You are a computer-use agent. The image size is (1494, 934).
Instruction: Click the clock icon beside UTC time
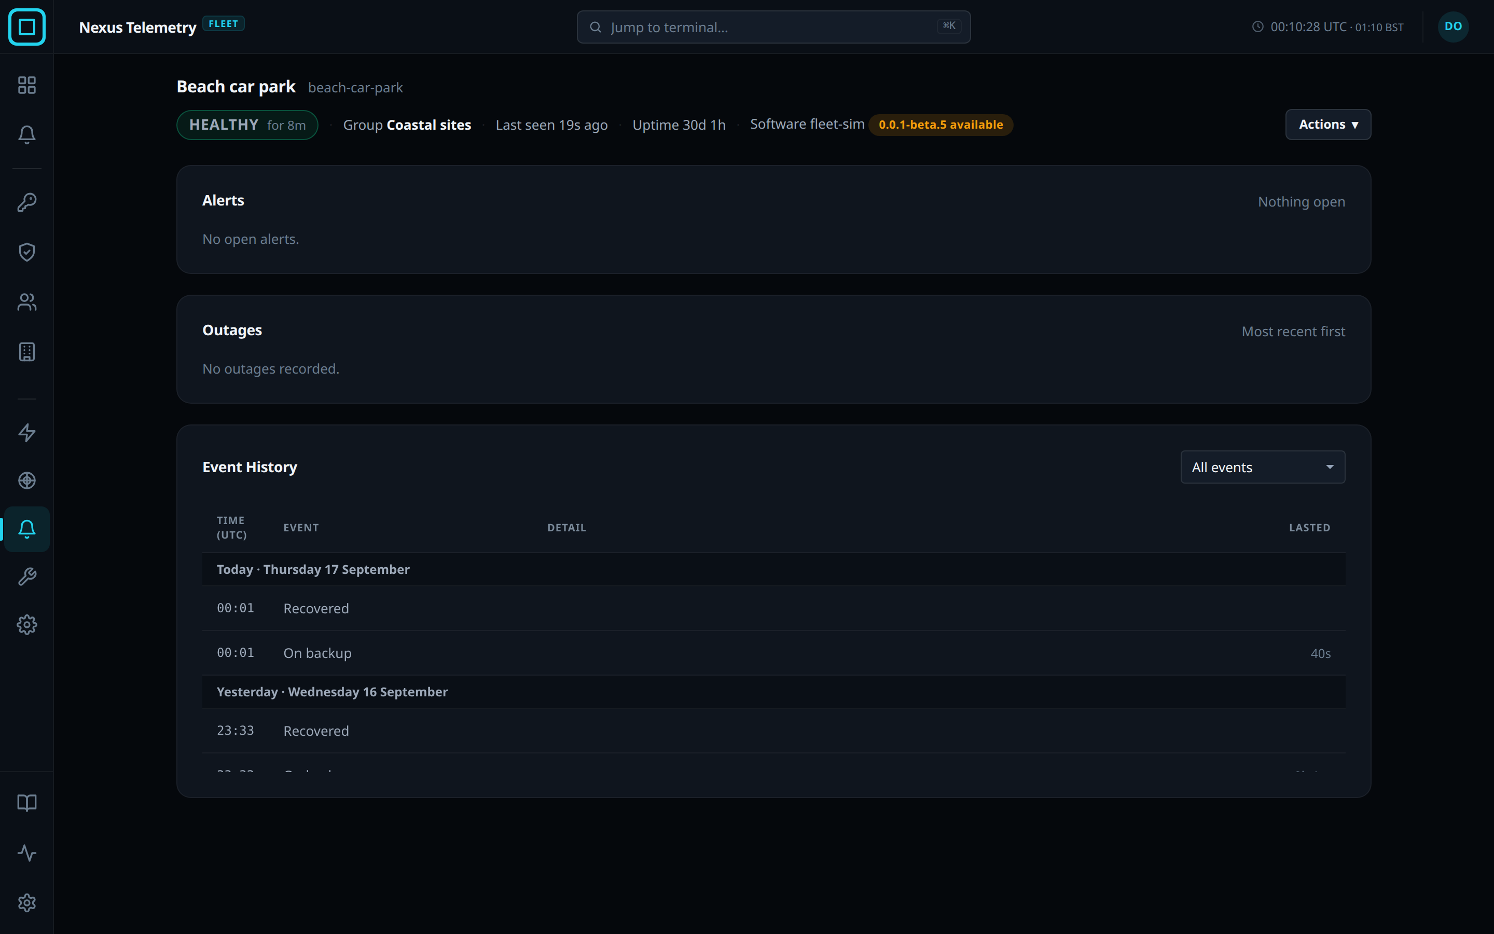coord(1257,26)
